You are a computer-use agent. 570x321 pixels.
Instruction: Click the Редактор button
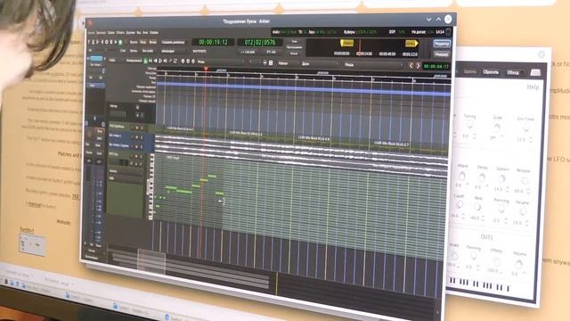(442, 44)
